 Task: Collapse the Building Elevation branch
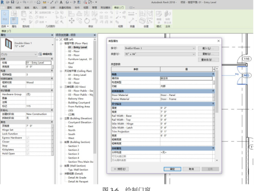click(61, 118)
